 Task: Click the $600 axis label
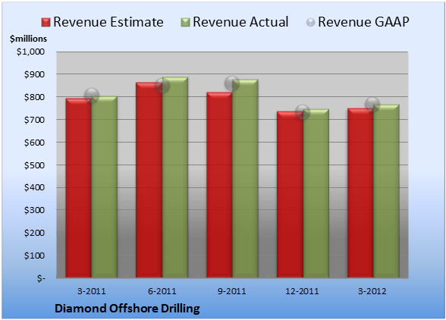click(x=34, y=143)
